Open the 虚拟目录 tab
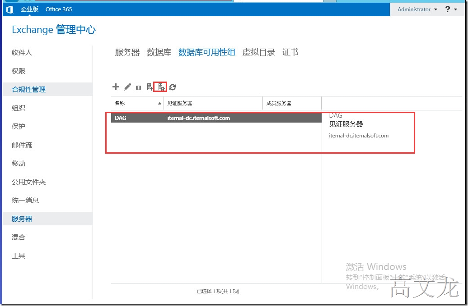The width and height of the screenshot is (468, 306). pos(258,52)
